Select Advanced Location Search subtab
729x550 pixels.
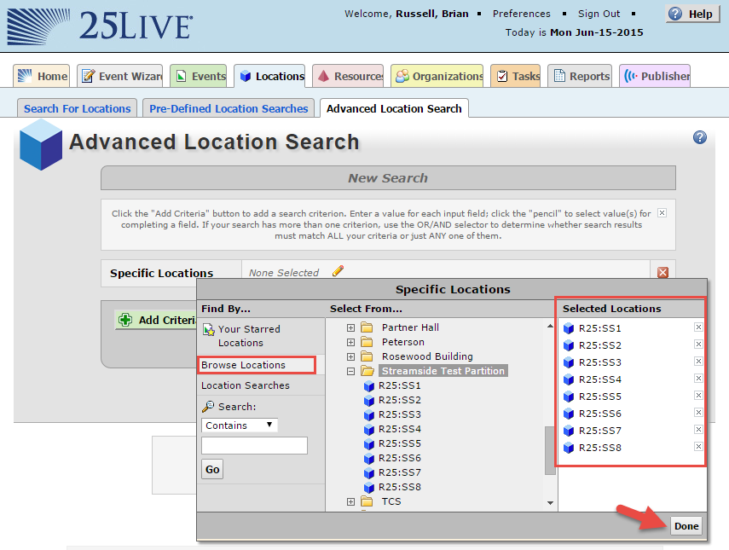[x=394, y=108]
